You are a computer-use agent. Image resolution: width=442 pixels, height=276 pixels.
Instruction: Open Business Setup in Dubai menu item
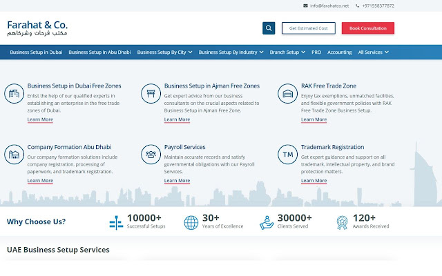(36, 52)
